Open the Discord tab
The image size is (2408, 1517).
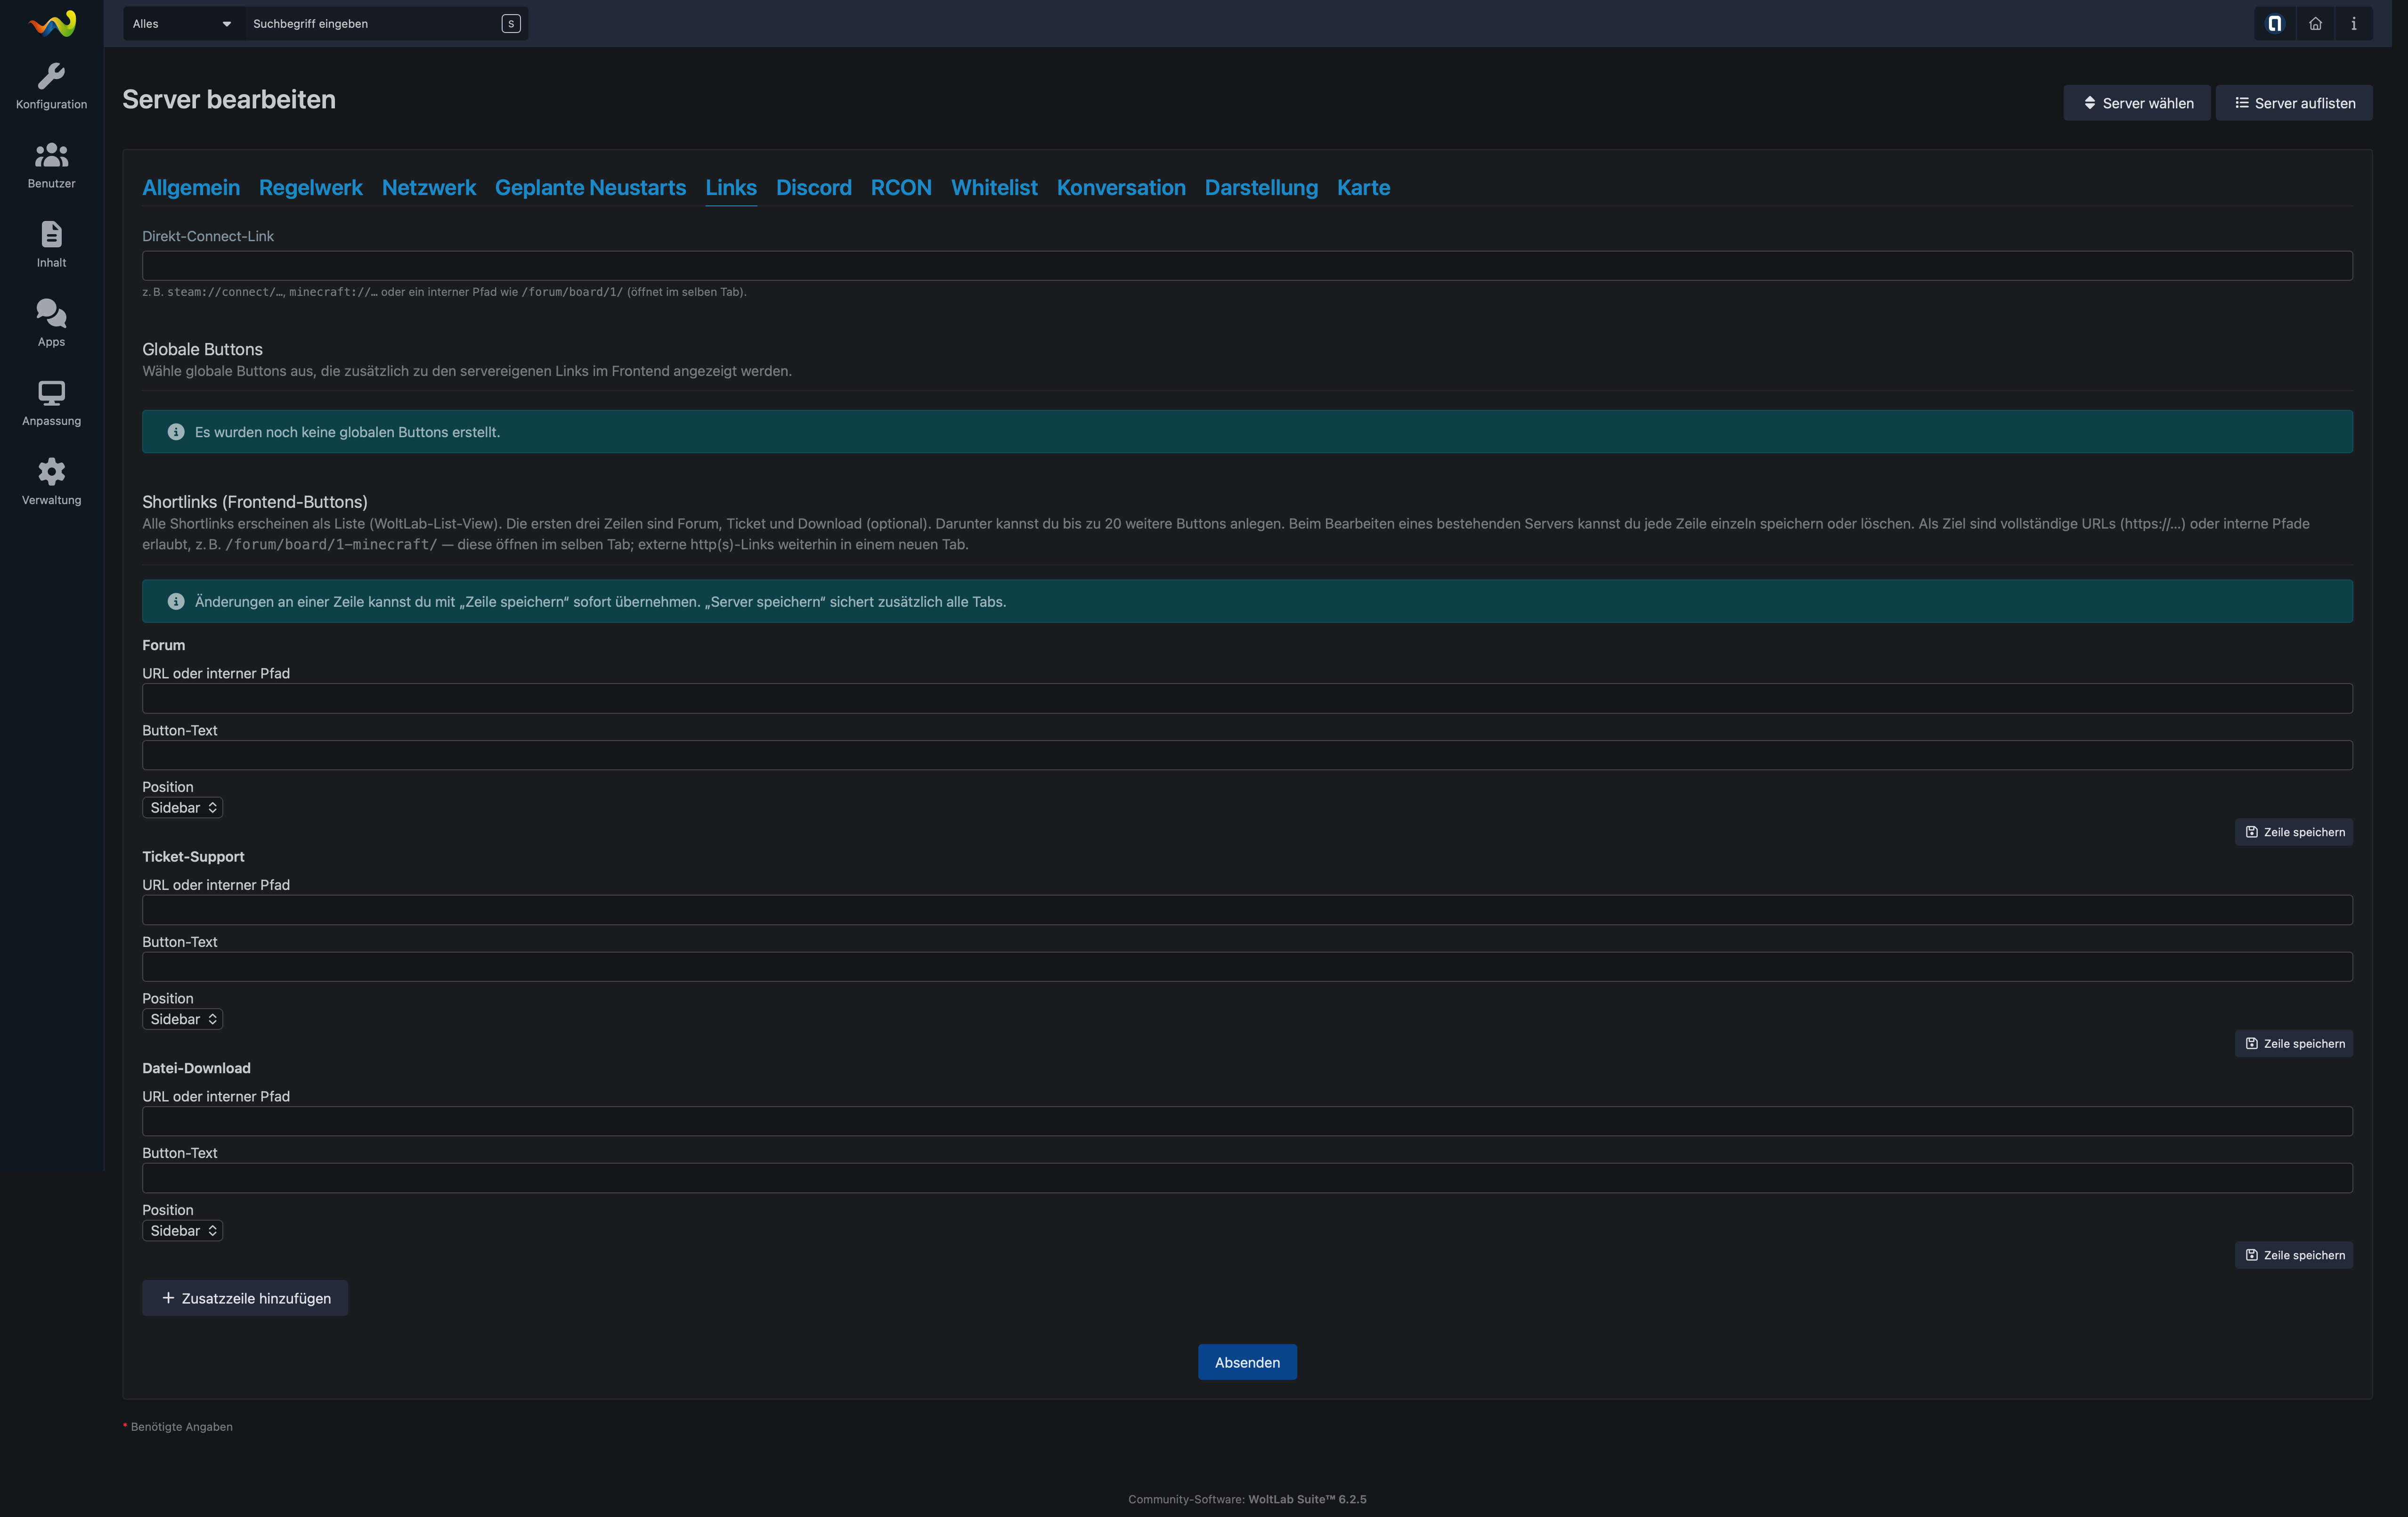pos(814,187)
